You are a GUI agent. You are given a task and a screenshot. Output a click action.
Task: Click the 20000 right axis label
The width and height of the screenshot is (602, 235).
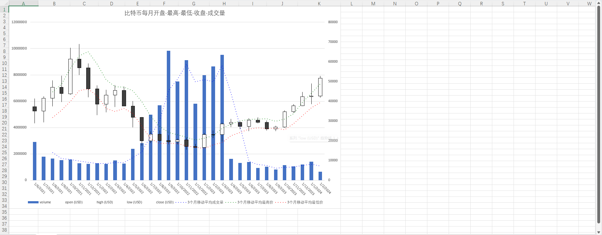pyautogui.click(x=333, y=140)
